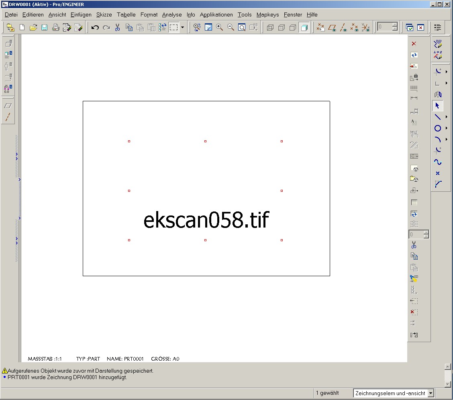Select the Point sketch tool
The width and height of the screenshot is (453, 400).
tap(438, 173)
